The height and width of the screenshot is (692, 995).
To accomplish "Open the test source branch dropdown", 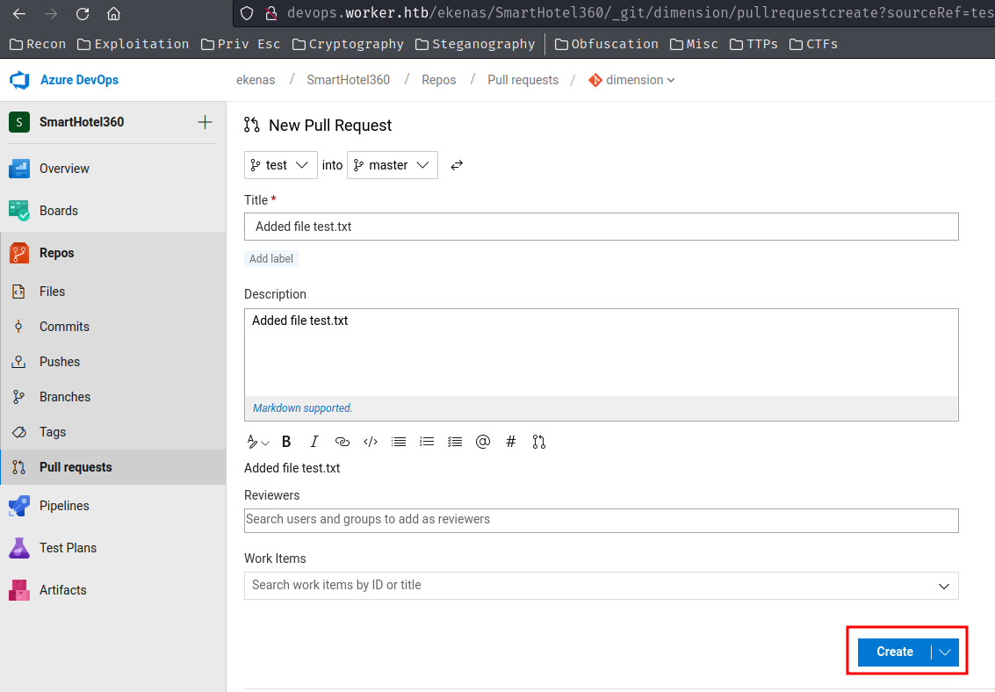I will coord(280,165).
